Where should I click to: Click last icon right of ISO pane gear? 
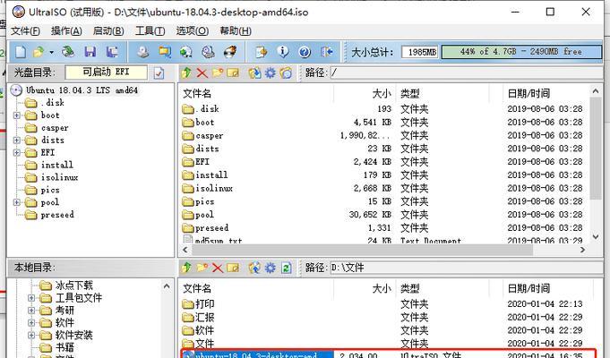(x=286, y=72)
